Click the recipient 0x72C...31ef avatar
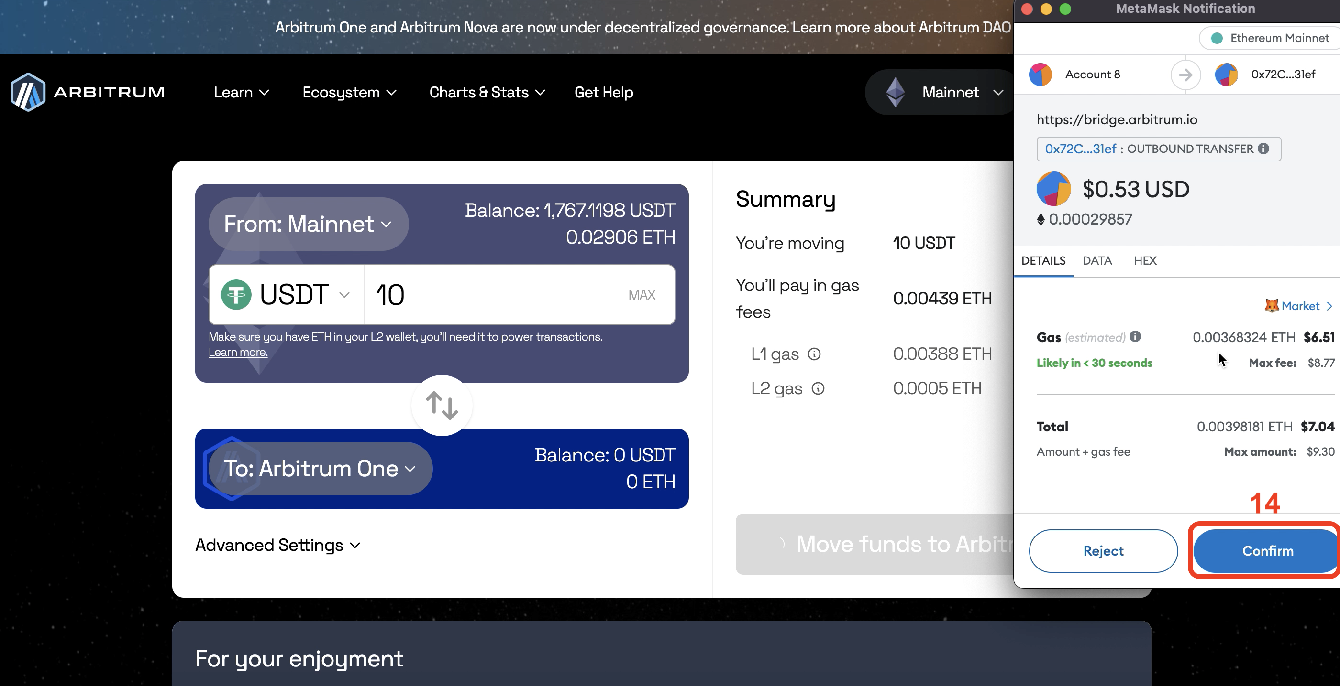 pyautogui.click(x=1226, y=74)
